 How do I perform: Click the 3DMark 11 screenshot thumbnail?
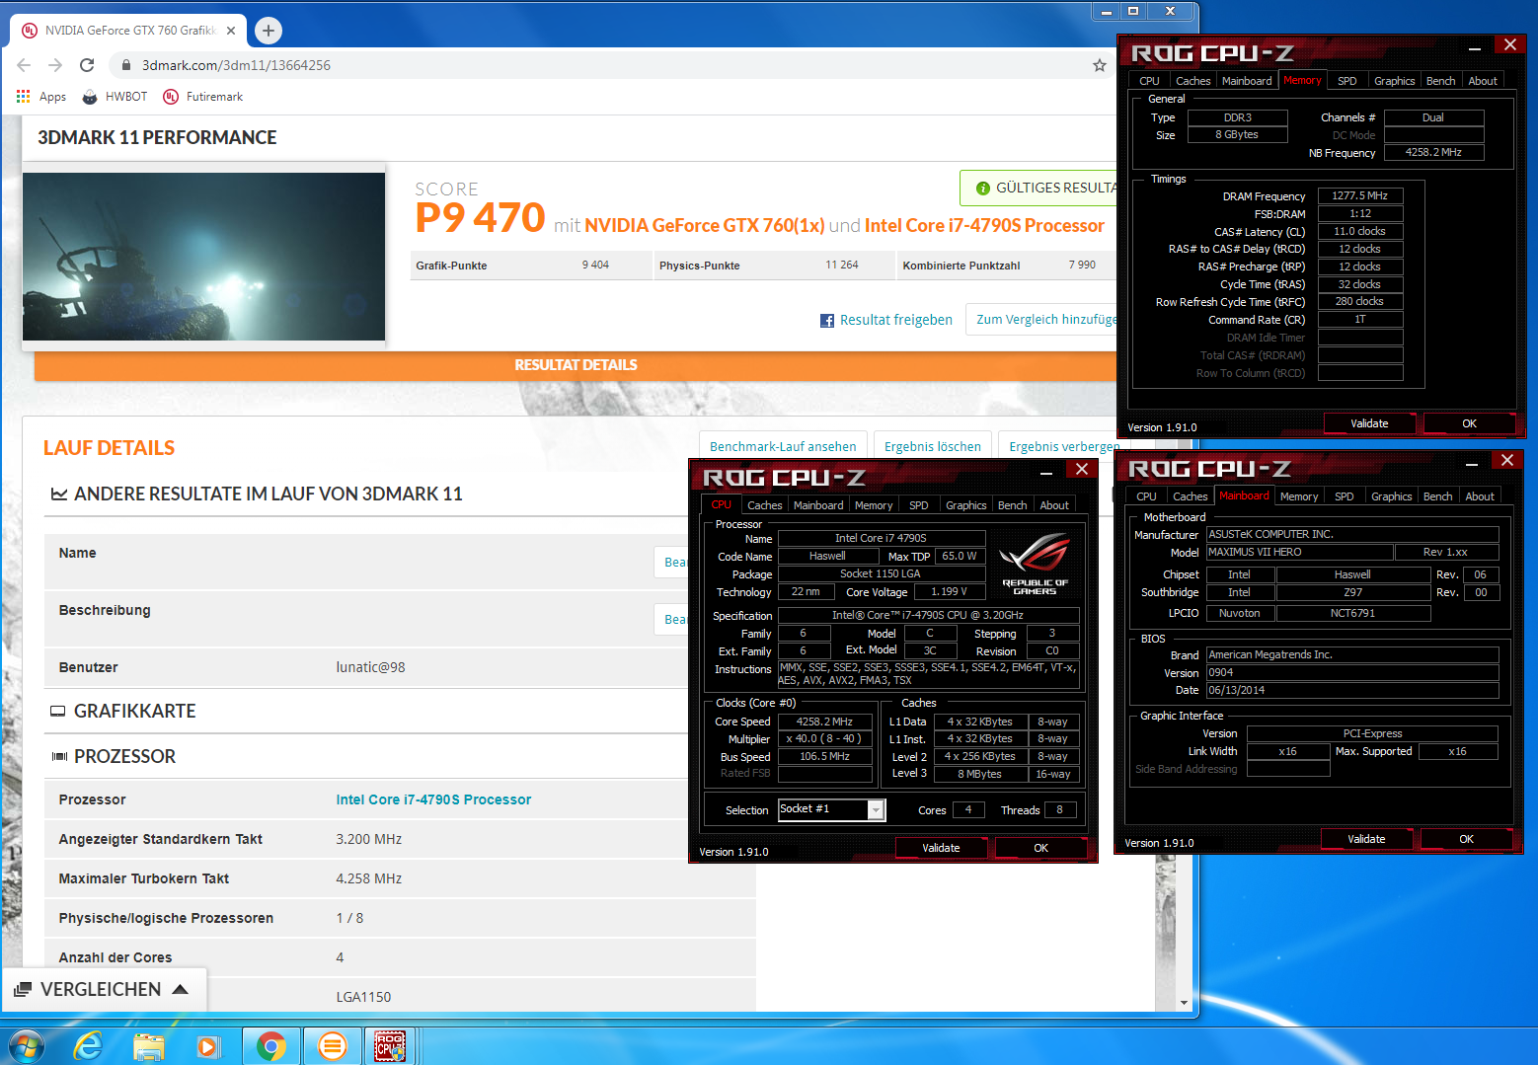pos(203,257)
